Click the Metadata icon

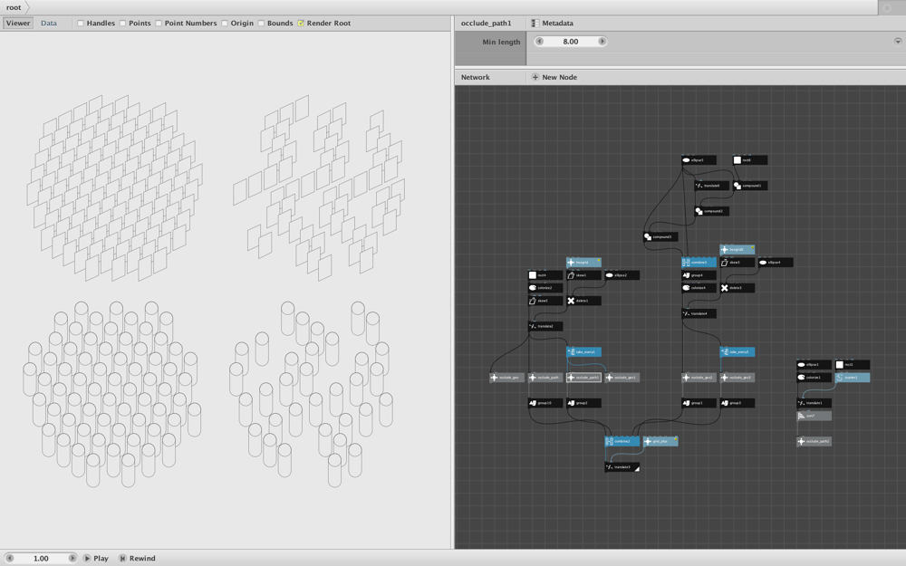click(x=535, y=24)
